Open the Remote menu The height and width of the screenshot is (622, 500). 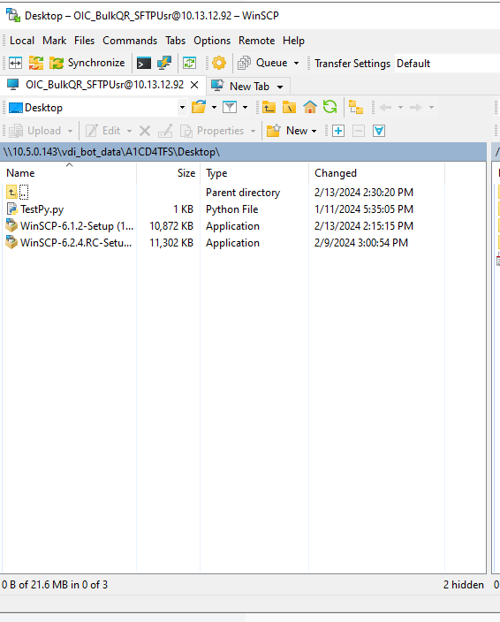(x=256, y=41)
